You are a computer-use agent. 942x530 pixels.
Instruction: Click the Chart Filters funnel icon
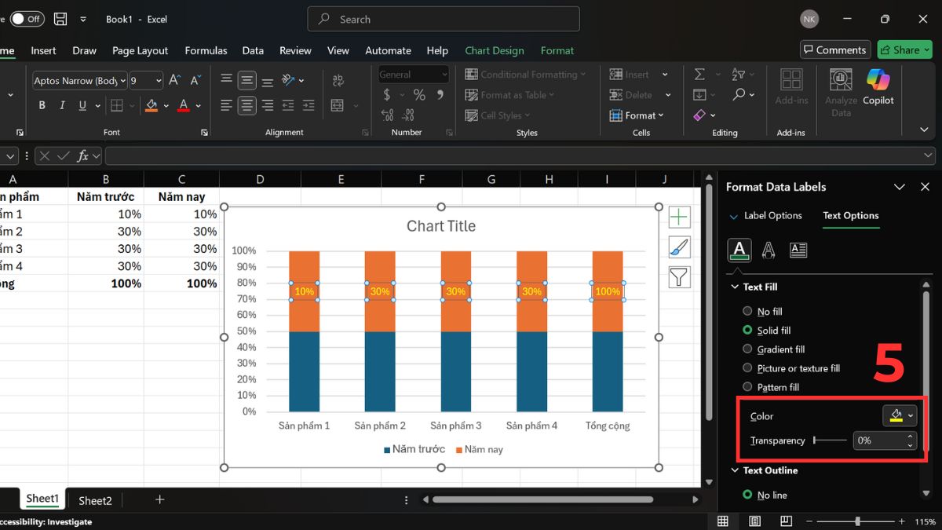pyautogui.click(x=679, y=277)
